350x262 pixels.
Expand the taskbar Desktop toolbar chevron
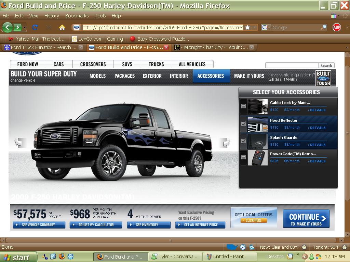(298, 254)
